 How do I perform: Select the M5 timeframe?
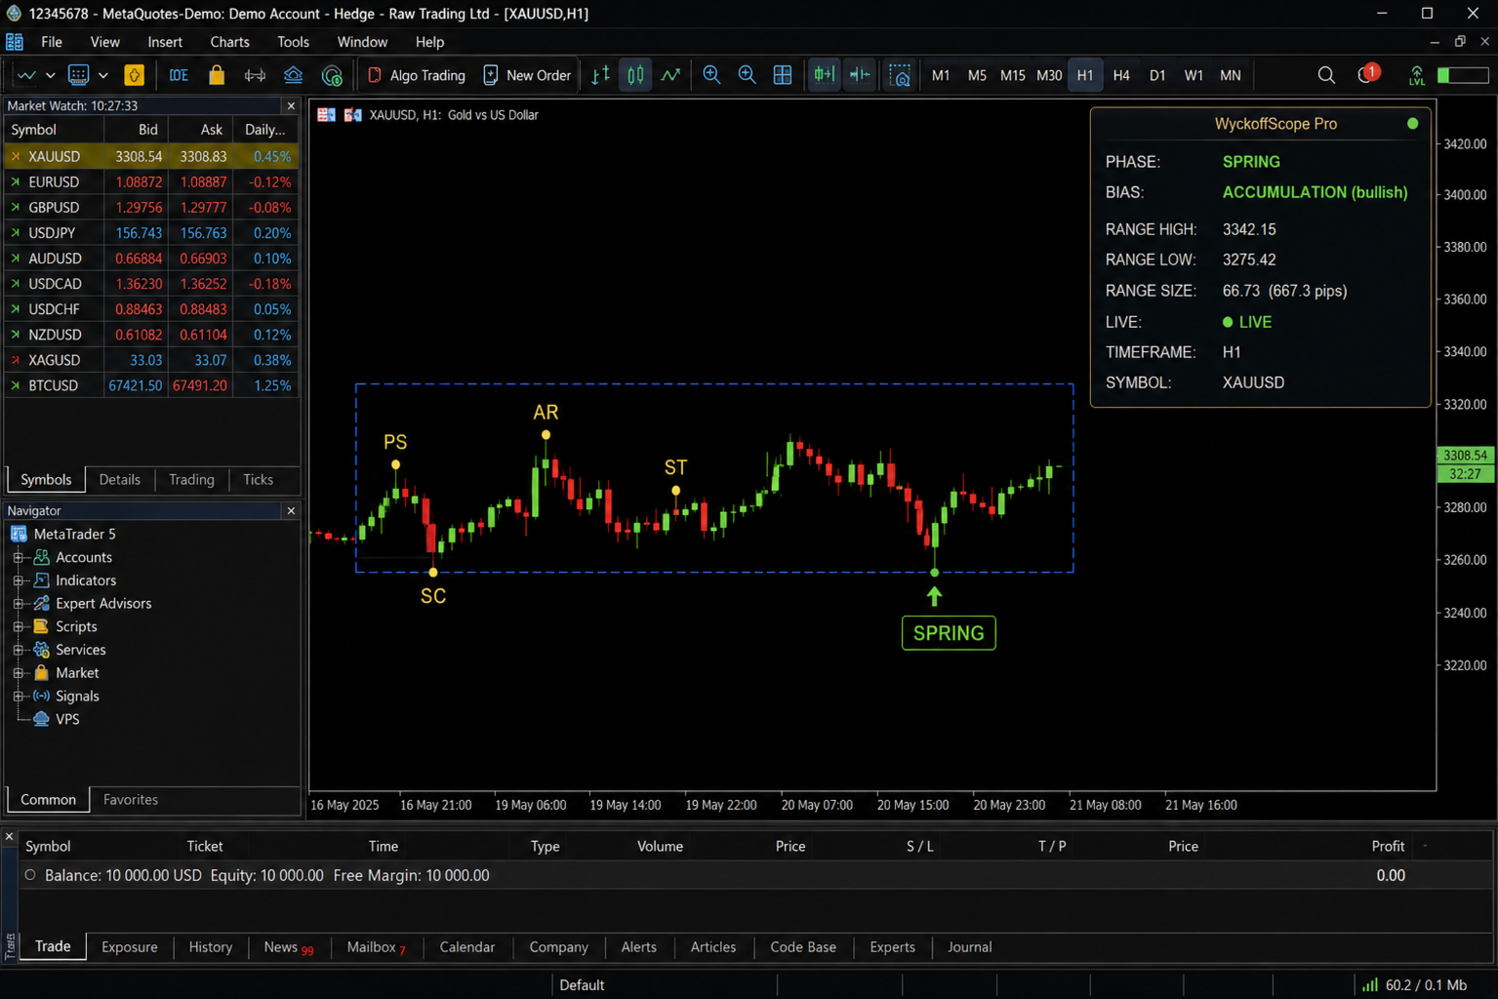pyautogui.click(x=977, y=75)
